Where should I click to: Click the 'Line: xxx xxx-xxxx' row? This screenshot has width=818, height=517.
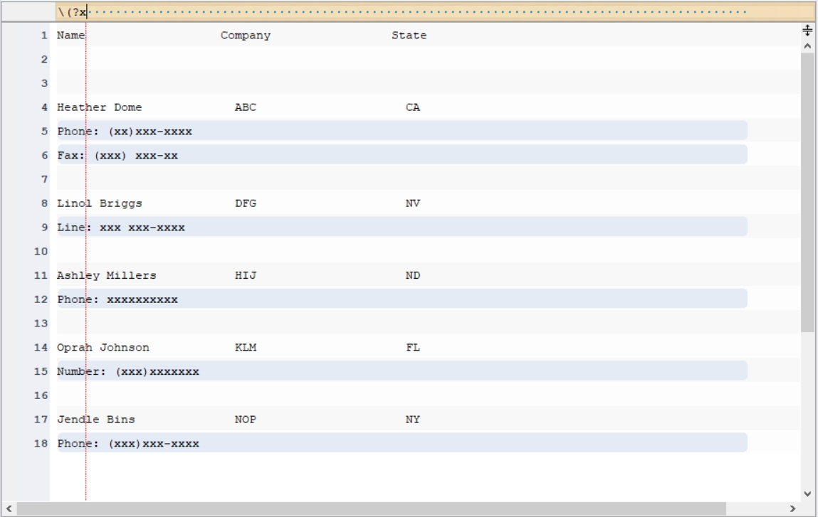[402, 228]
